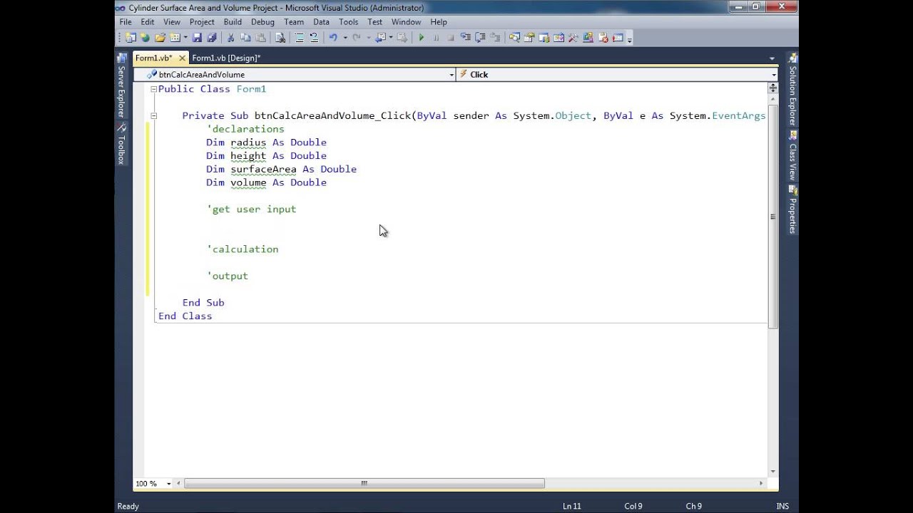Open Properties Window toolbar icon

529,37
